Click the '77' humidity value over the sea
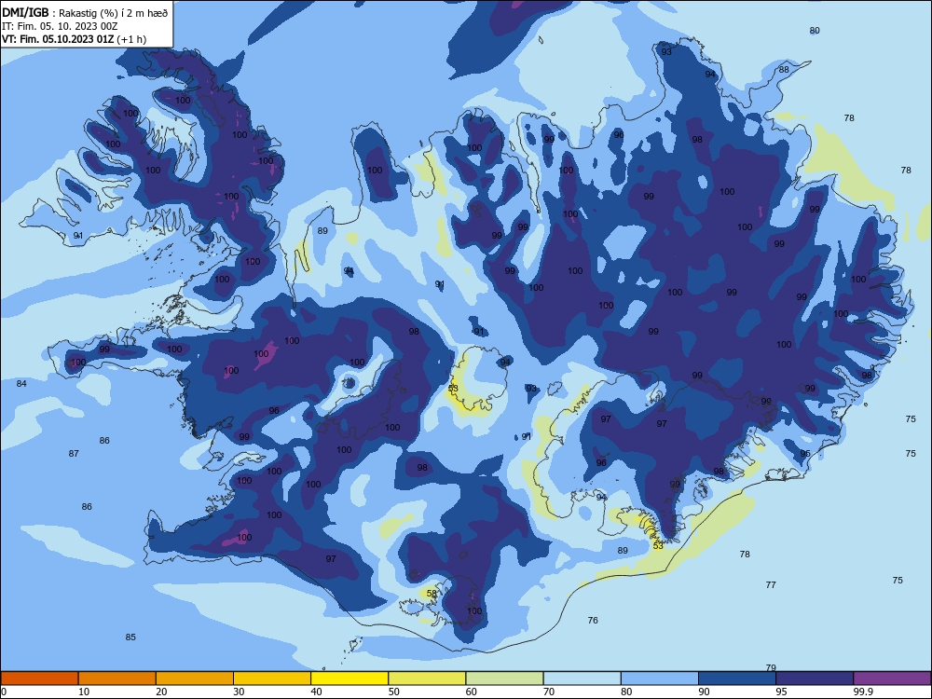This screenshot has height=699, width=932. tap(771, 585)
